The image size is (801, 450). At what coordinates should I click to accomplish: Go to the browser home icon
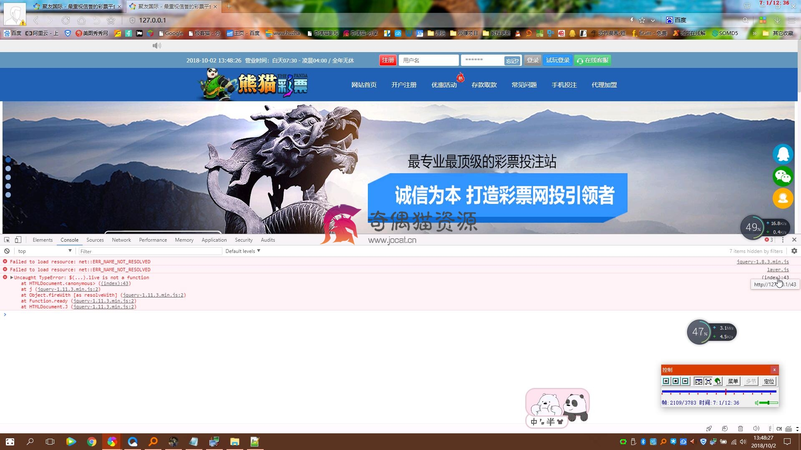(x=81, y=20)
